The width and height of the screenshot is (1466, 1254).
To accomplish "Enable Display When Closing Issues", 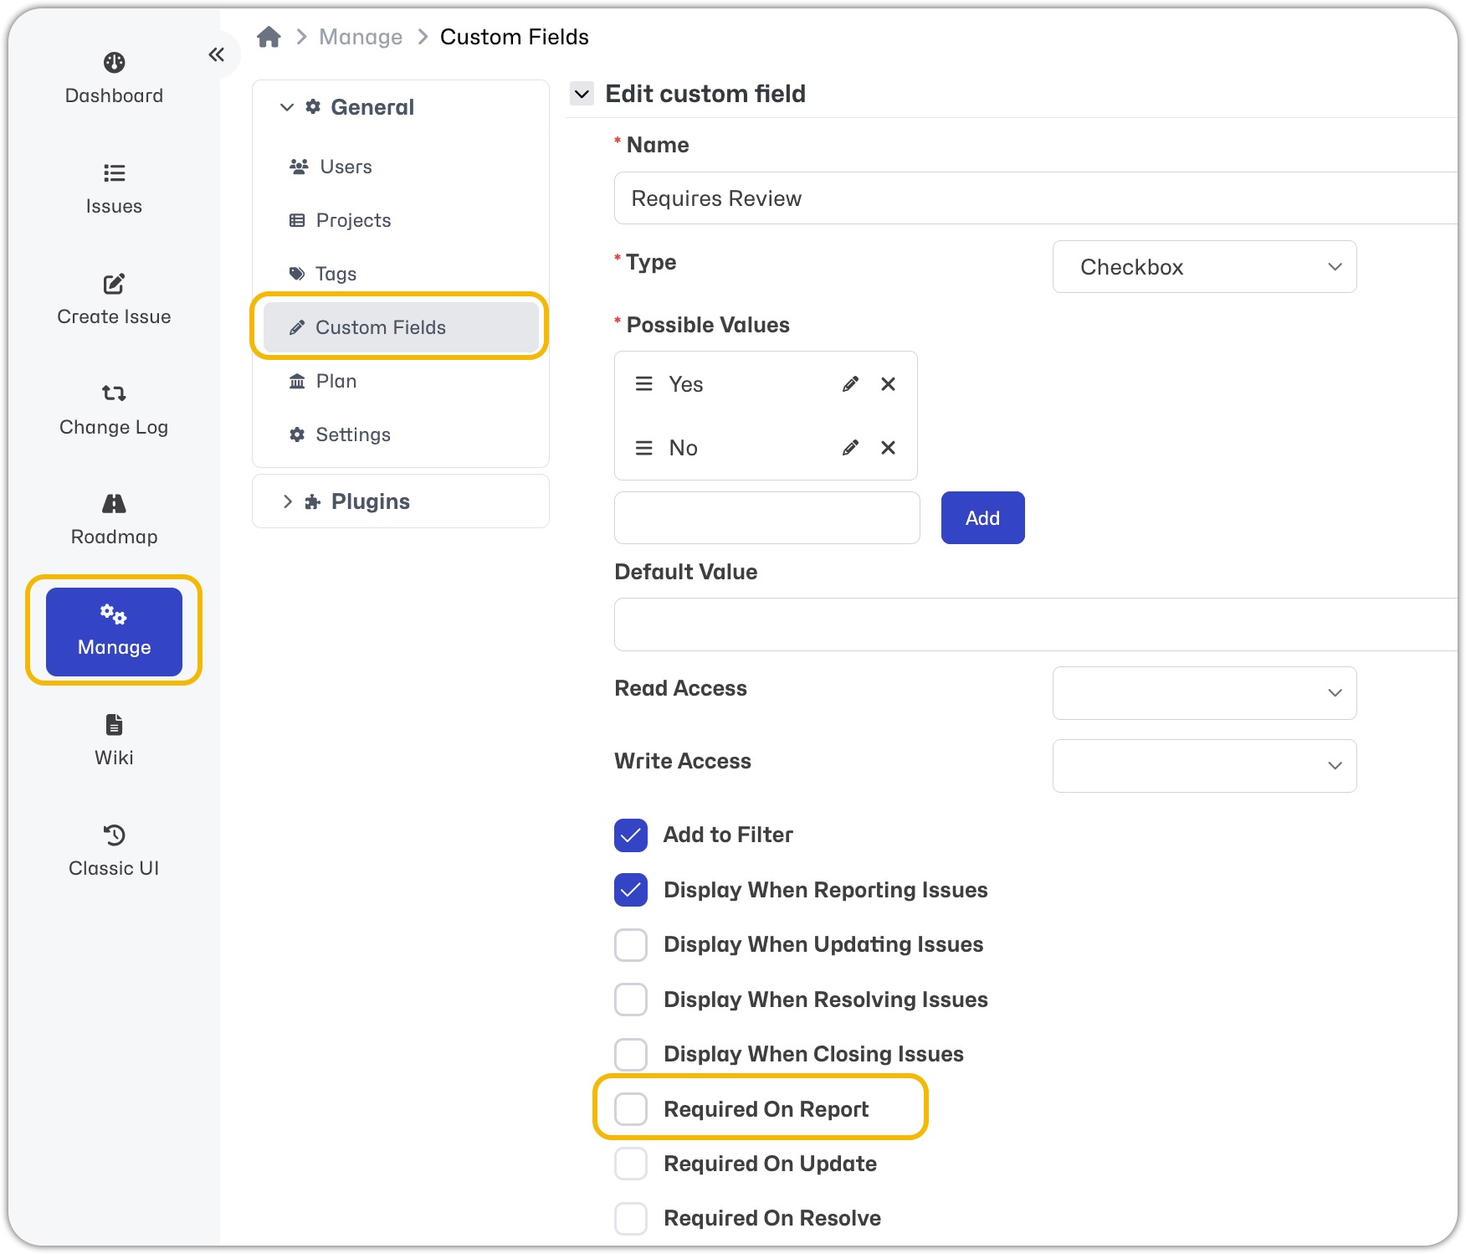I will pyautogui.click(x=631, y=1055).
